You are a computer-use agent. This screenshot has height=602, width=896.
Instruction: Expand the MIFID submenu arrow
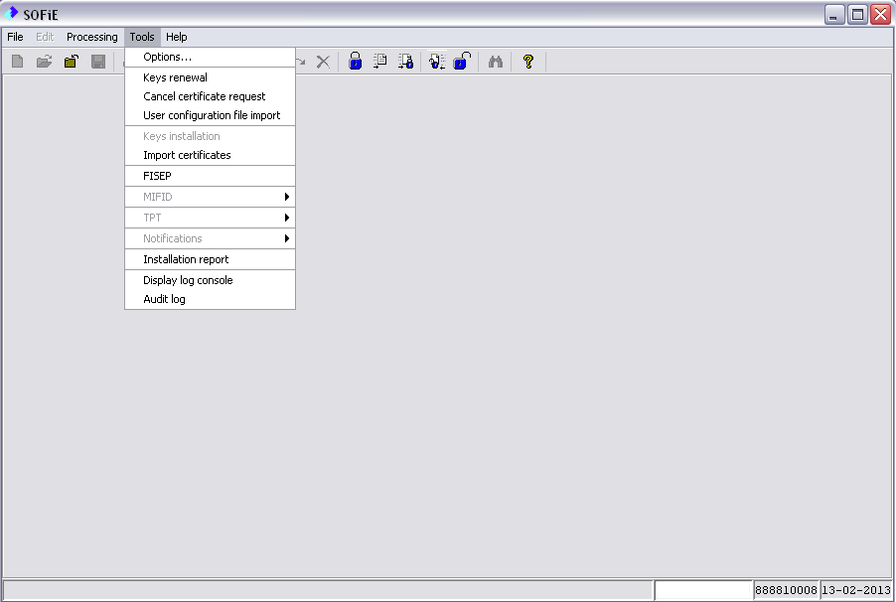tap(286, 197)
